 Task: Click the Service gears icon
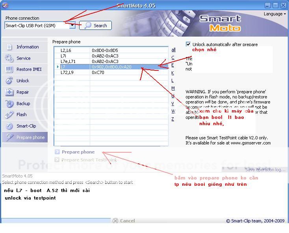[9, 58]
